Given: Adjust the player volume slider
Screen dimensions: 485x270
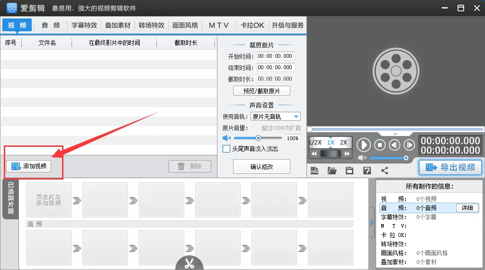Looking at the screenshot, I should point(406,158).
